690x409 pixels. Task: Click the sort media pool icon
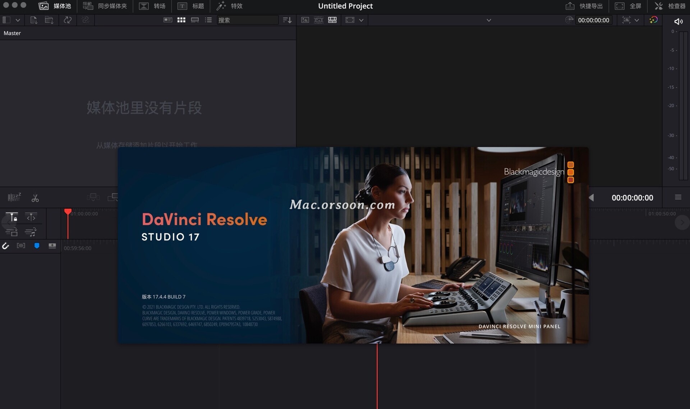point(287,20)
